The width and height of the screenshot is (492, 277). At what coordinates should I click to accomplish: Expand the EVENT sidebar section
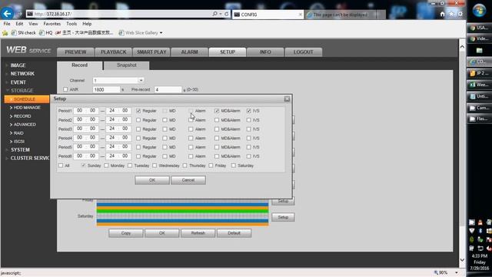18,82
